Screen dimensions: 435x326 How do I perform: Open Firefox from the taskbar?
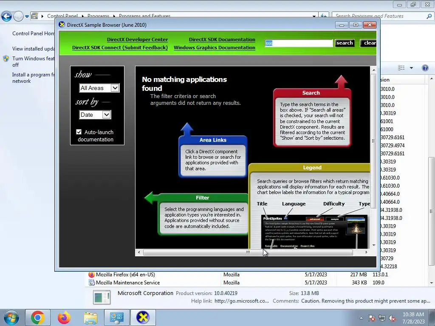coord(64,318)
